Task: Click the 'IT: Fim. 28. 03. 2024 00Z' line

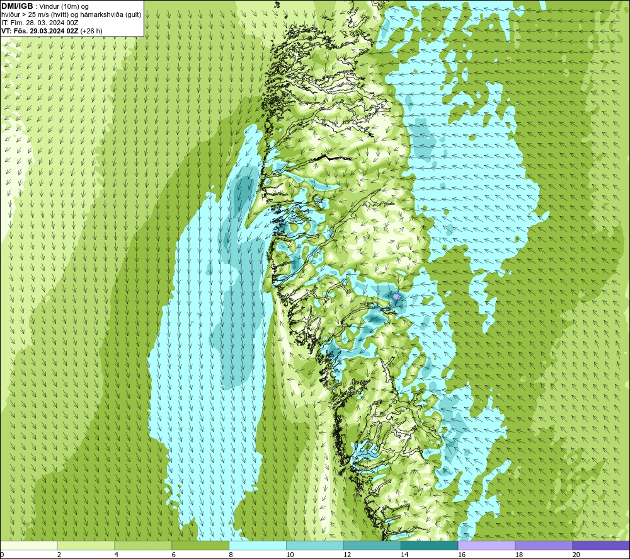Action: click(40, 23)
